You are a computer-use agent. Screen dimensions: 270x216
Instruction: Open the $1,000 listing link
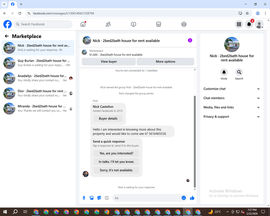[x=116, y=55]
